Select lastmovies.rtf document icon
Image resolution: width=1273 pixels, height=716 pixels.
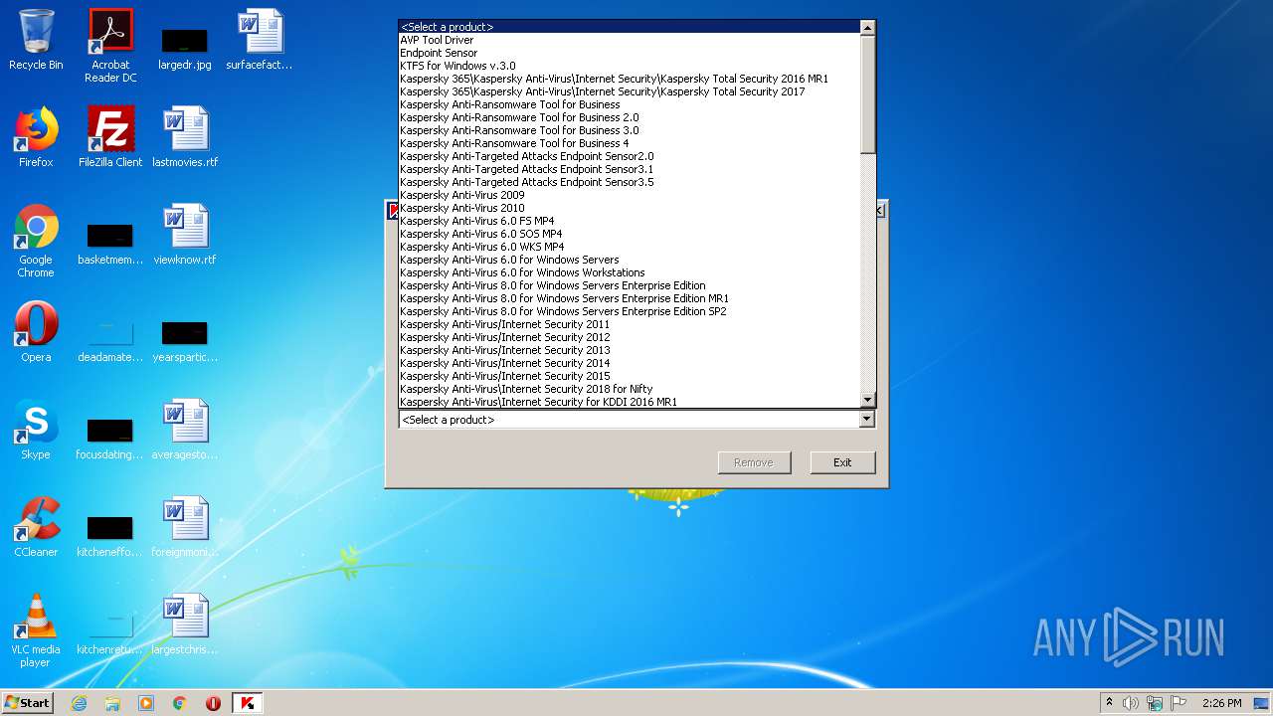[185, 137]
